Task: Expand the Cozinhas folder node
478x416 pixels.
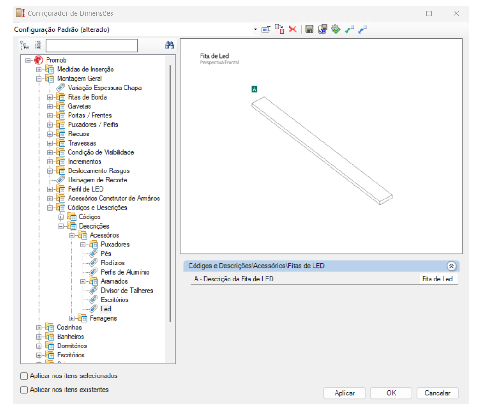Action: point(39,328)
